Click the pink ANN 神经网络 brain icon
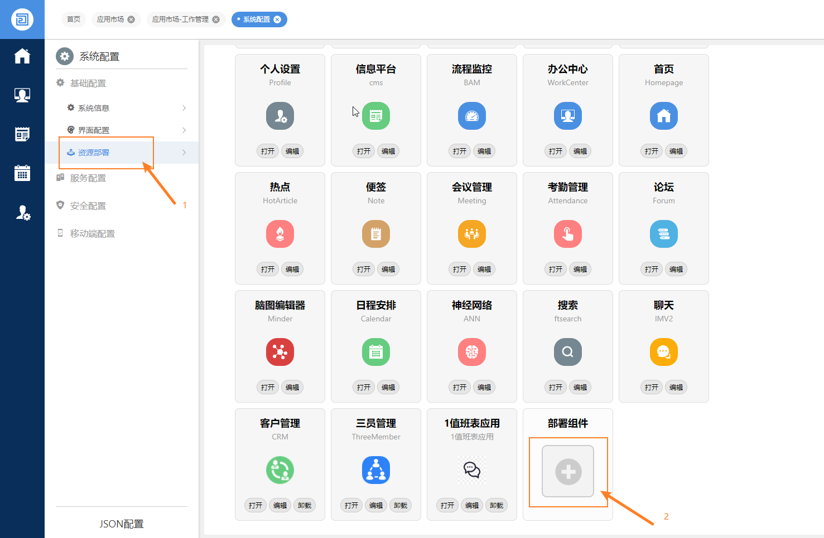This screenshot has height=538, width=824. pos(472,352)
